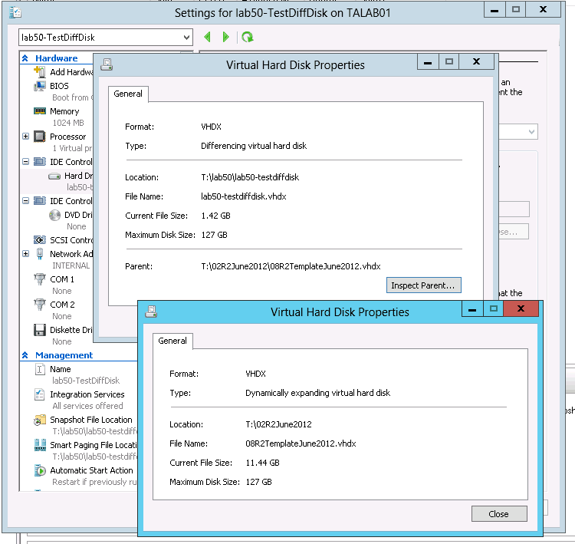Screen dimensions: 575x544
Task: Select the BIOS icon in hardware list
Action: [40, 86]
